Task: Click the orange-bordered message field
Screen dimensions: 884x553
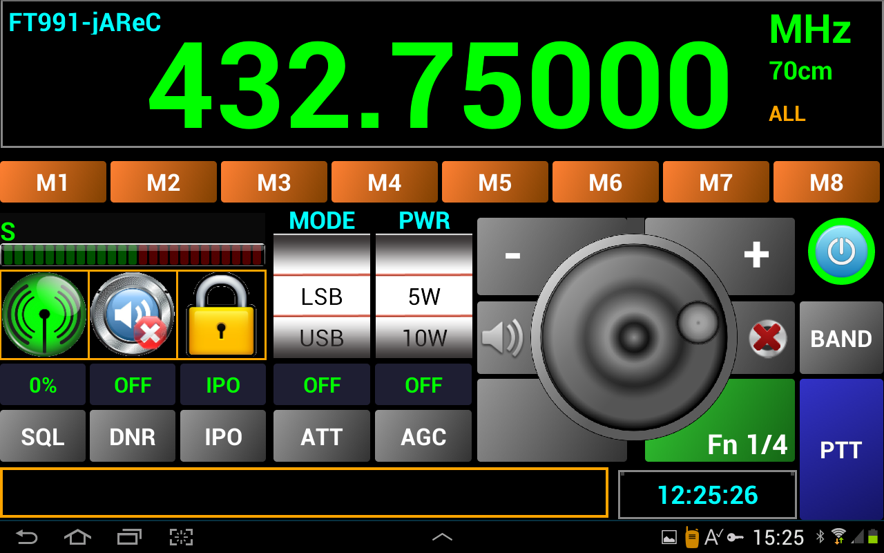Action: [304, 493]
